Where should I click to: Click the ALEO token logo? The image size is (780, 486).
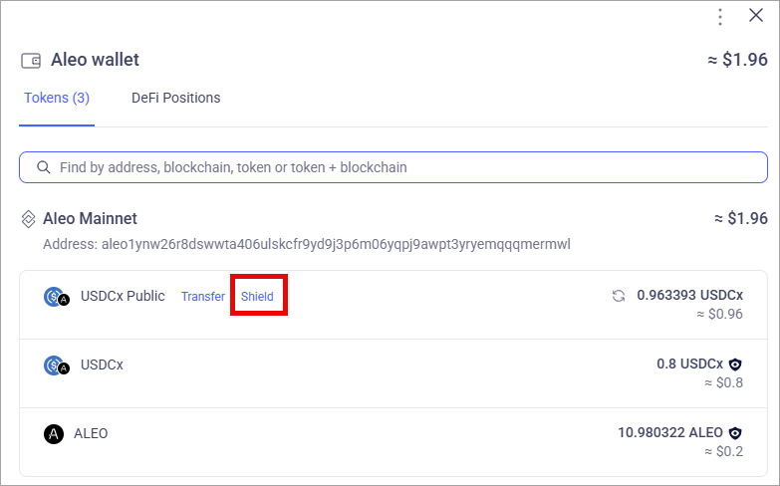[54, 434]
